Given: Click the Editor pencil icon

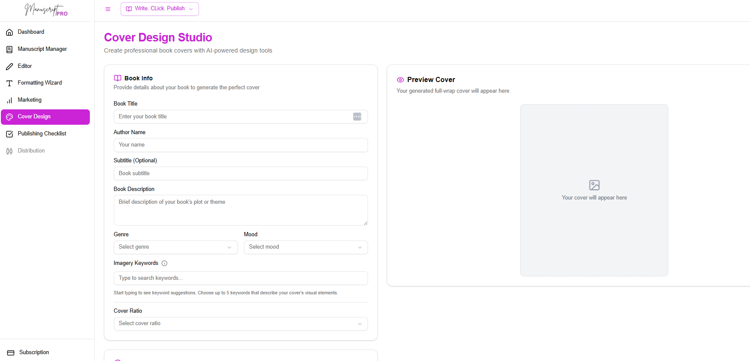Looking at the screenshot, I should (x=9, y=66).
